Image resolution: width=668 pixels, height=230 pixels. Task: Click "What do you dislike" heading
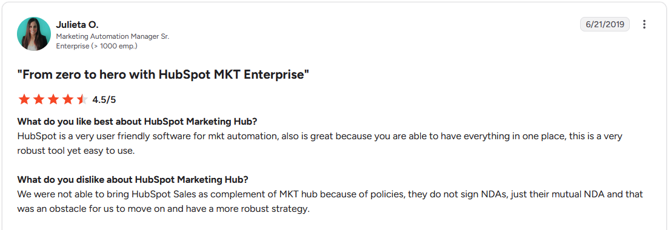[133, 179]
